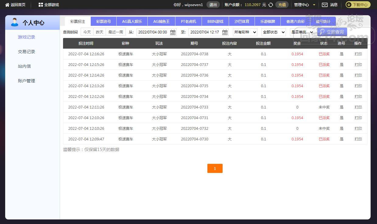
Task: Click the user avatar icon in 个人中心
Action: coord(14,22)
